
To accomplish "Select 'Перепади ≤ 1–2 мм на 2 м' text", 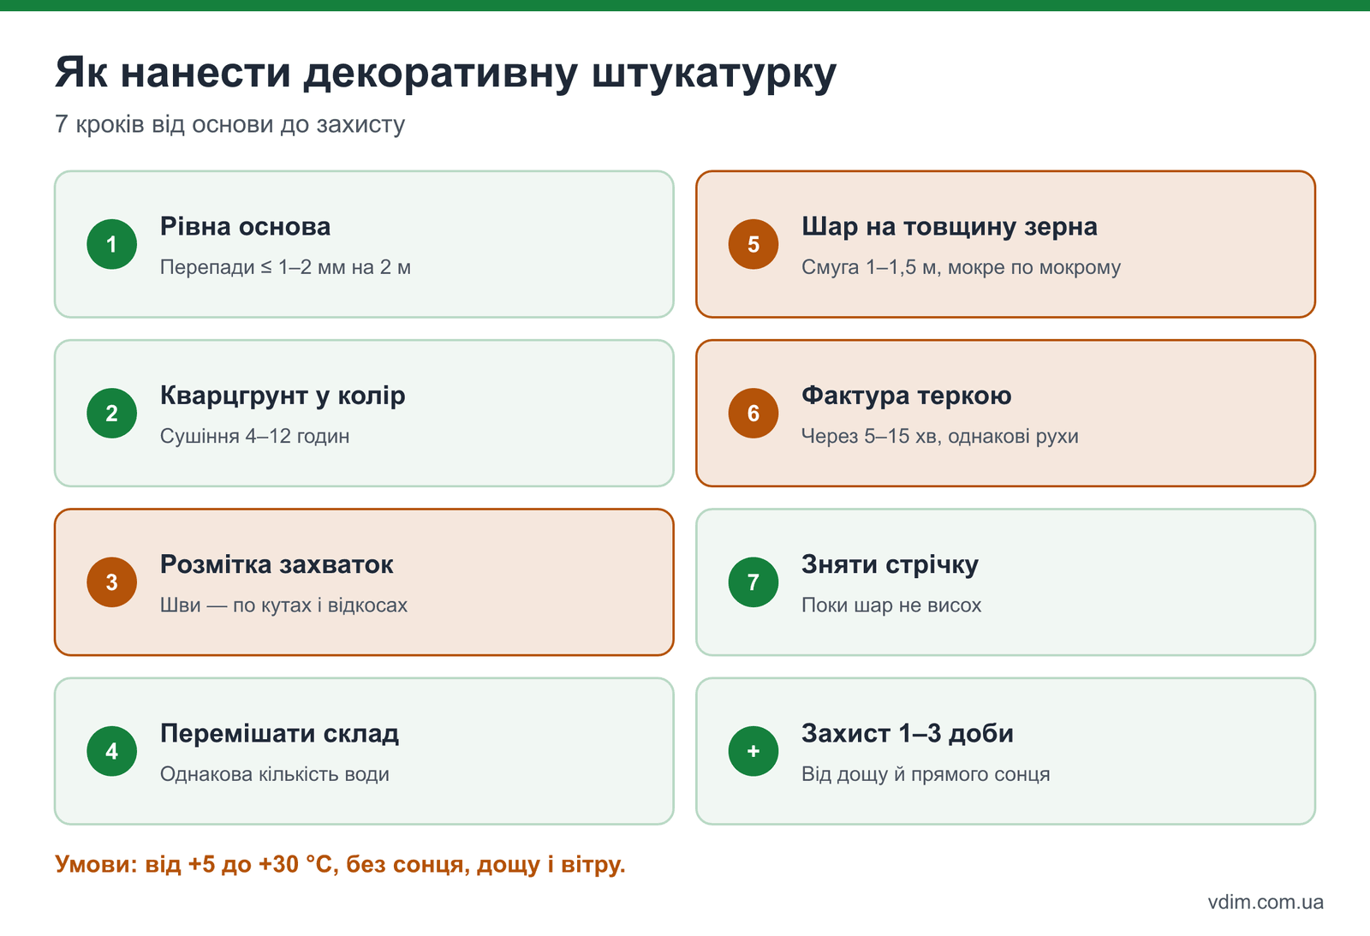I will (285, 267).
